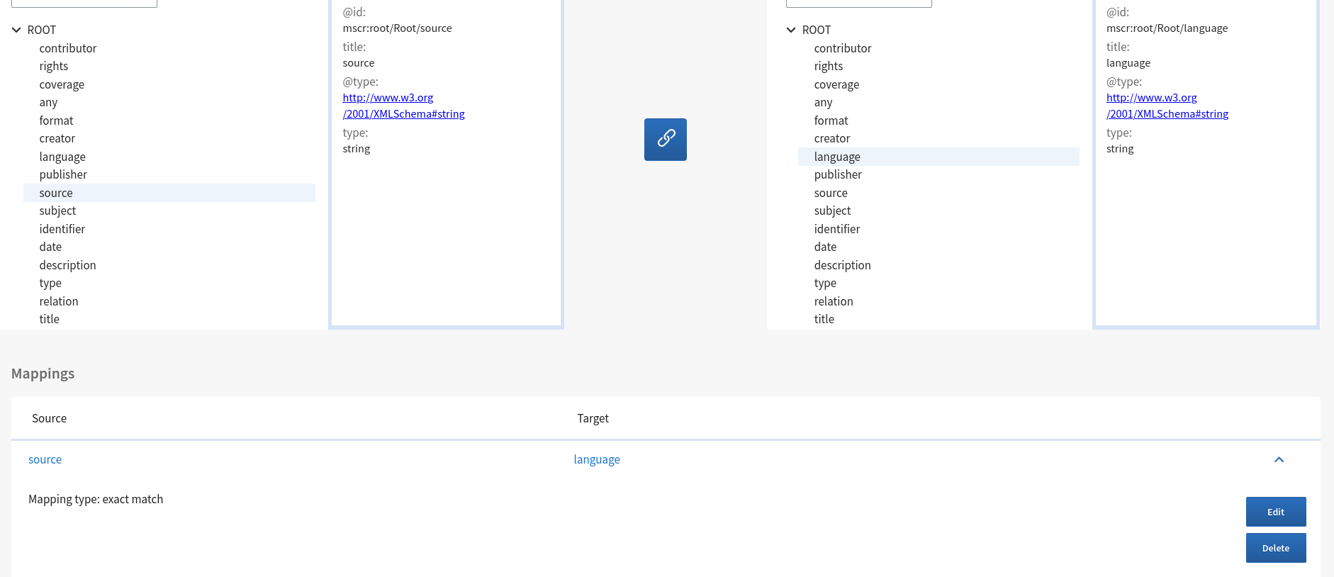Select language in the left tree

(x=62, y=157)
